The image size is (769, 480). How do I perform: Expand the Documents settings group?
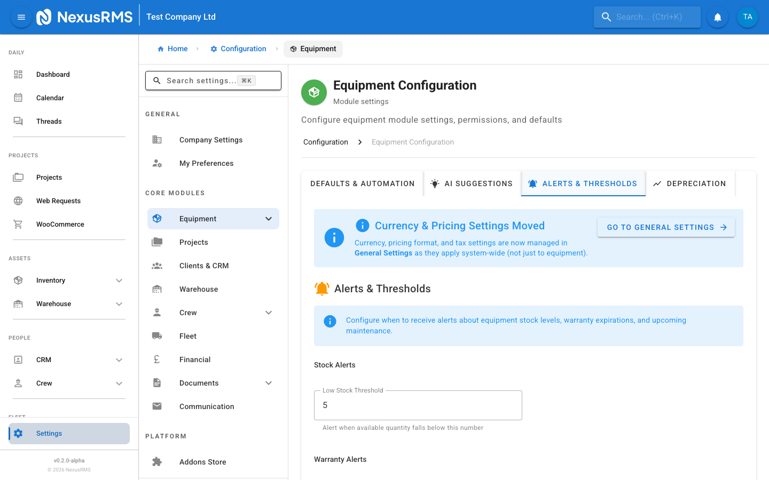click(268, 382)
